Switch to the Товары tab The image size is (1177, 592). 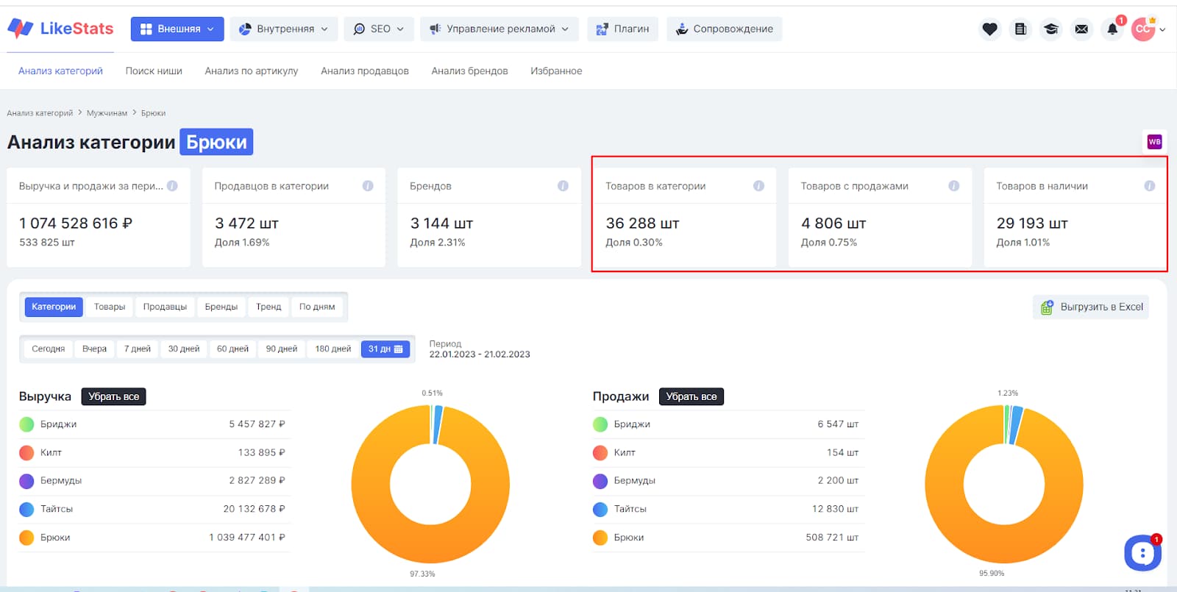point(110,307)
